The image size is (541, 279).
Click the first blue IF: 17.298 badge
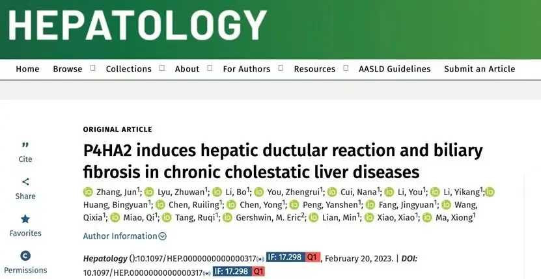pos(286,258)
